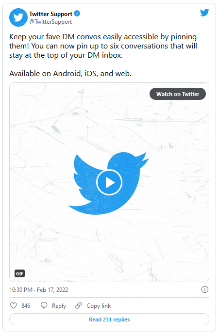Play the GIF with center play button

coord(109,182)
